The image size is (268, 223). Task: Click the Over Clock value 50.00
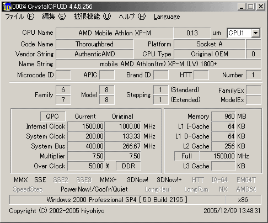pos(85,166)
